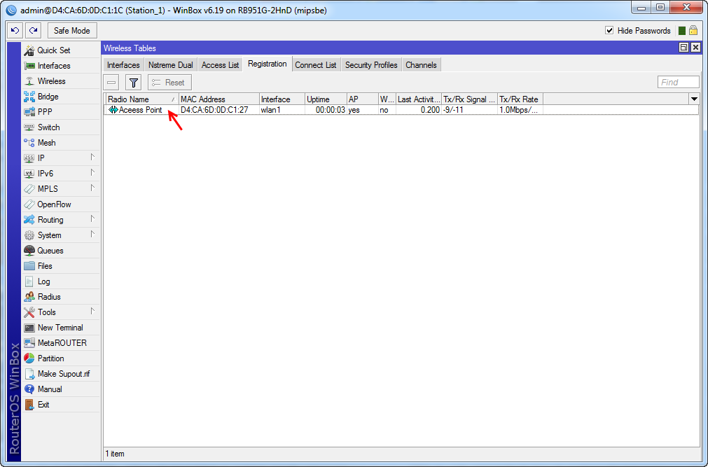The image size is (708, 467).
Task: Sort by MAC Address column header
Action: click(x=219, y=99)
